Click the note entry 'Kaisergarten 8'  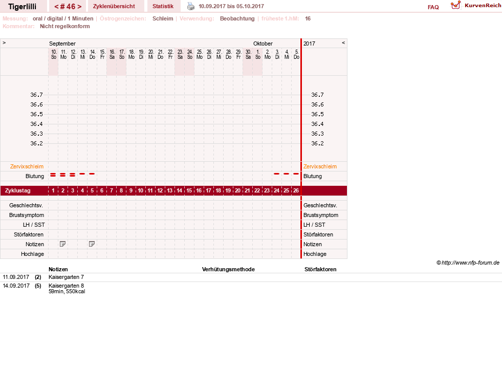coord(67,286)
